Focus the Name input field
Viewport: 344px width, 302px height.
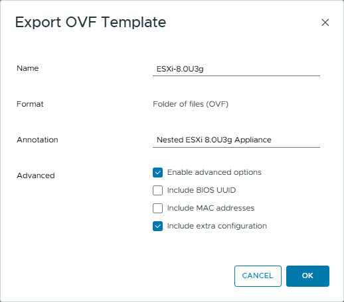pyautogui.click(x=236, y=69)
